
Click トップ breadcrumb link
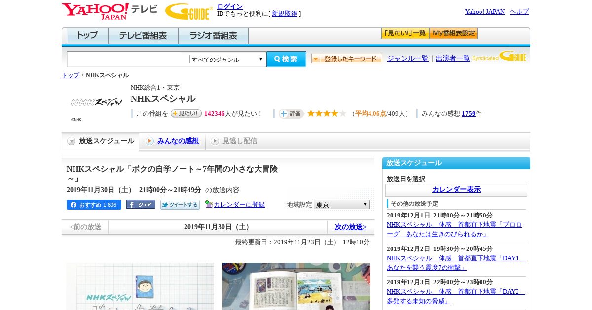[71, 75]
